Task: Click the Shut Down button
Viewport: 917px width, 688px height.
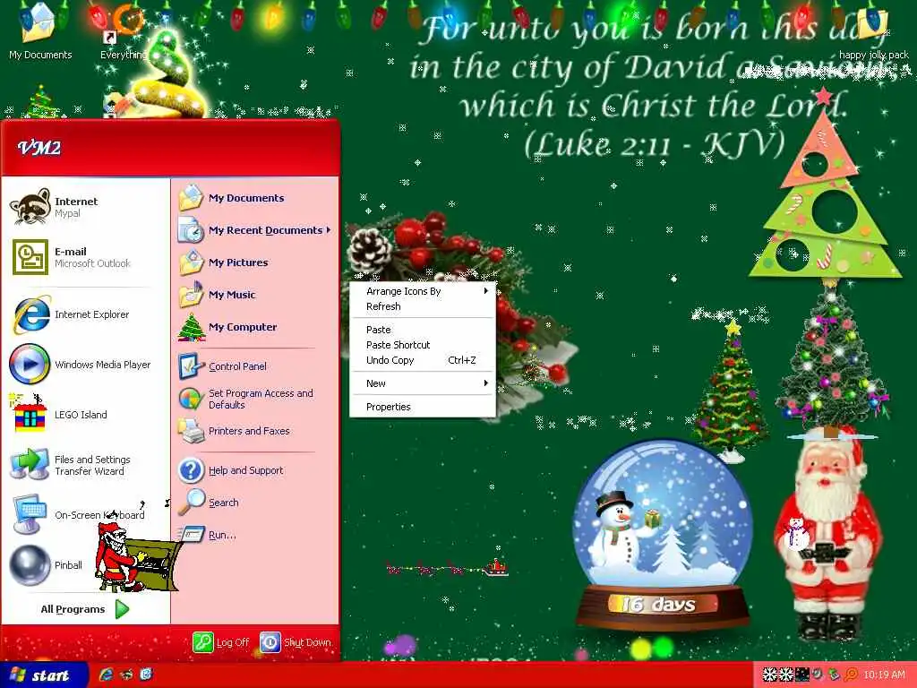Action: [x=296, y=642]
